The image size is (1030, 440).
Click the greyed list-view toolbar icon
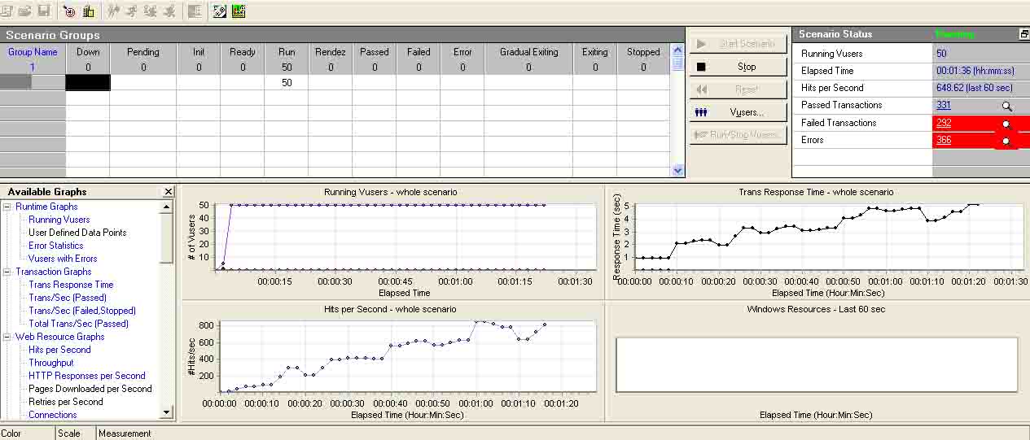[195, 11]
